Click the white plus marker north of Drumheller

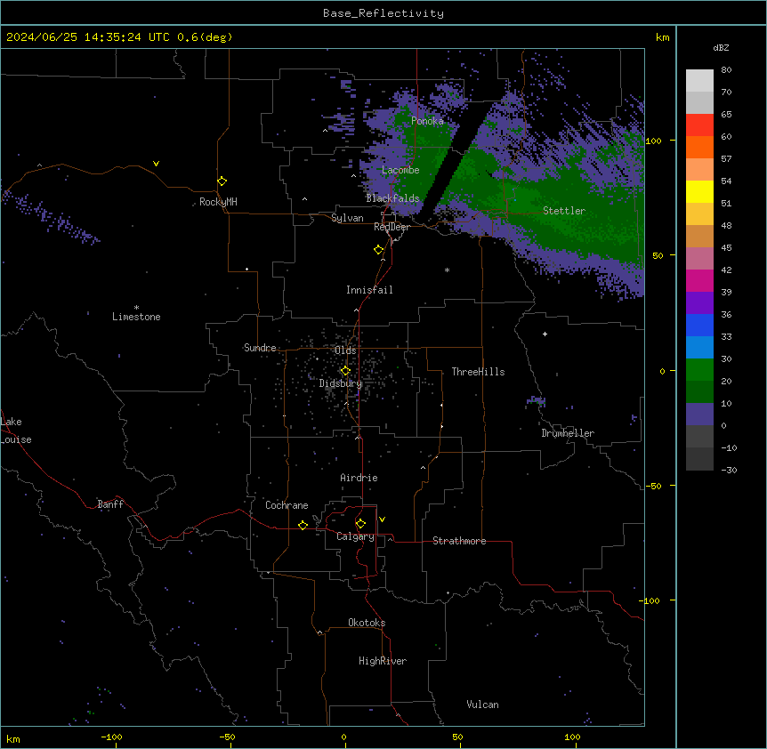(545, 334)
